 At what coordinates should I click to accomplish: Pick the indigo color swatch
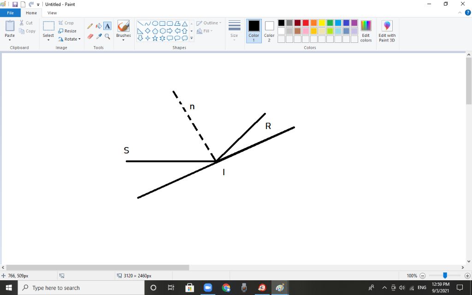346,23
